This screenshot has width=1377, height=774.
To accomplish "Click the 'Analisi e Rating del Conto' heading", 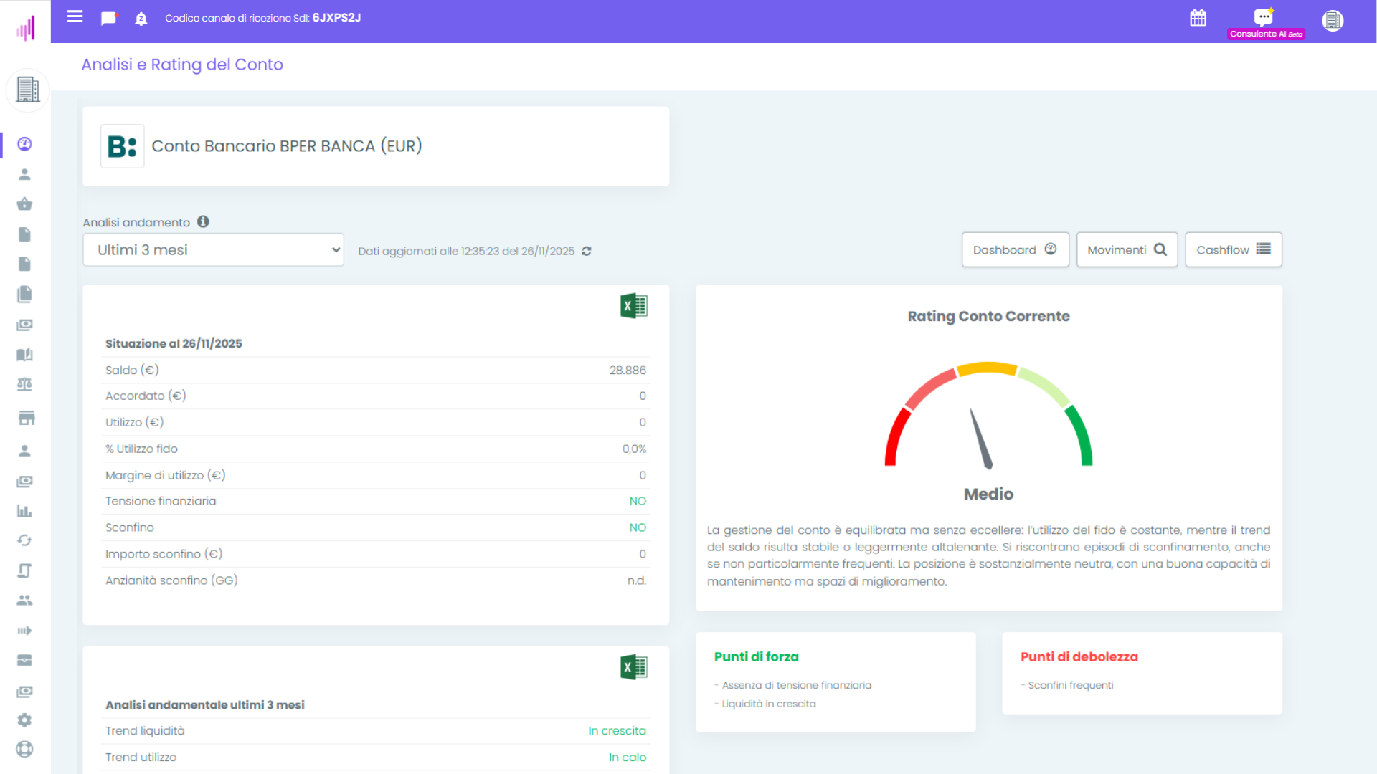I will tap(181, 64).
